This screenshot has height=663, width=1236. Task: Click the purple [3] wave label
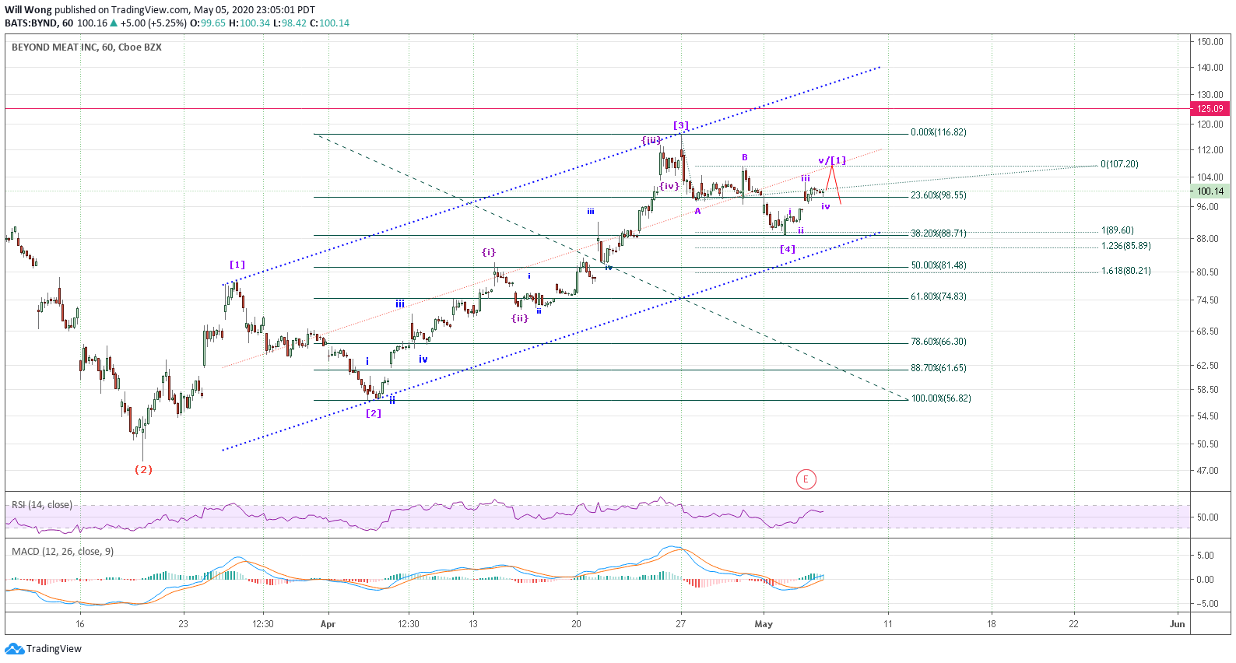pyautogui.click(x=681, y=125)
